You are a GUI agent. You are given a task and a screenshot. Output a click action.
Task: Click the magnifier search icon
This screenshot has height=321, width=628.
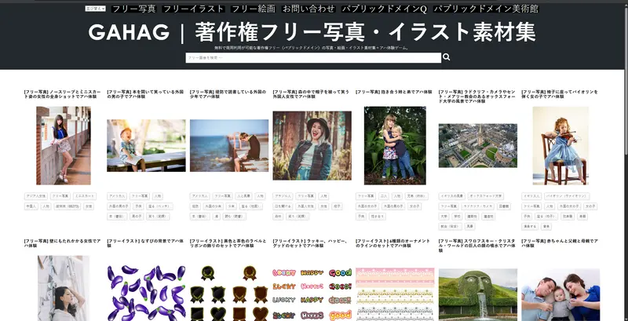tap(446, 57)
